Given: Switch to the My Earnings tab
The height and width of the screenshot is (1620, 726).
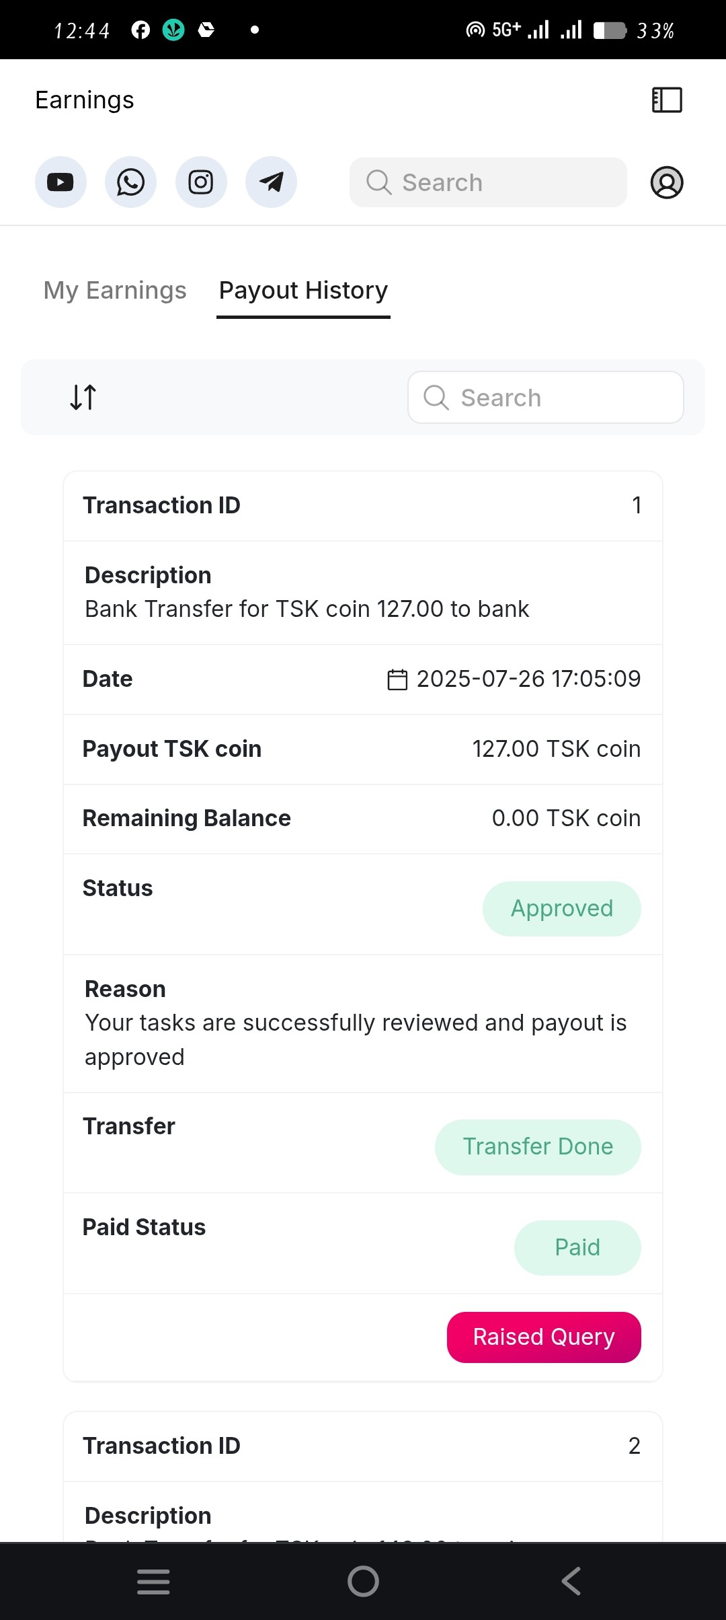Looking at the screenshot, I should (x=115, y=291).
